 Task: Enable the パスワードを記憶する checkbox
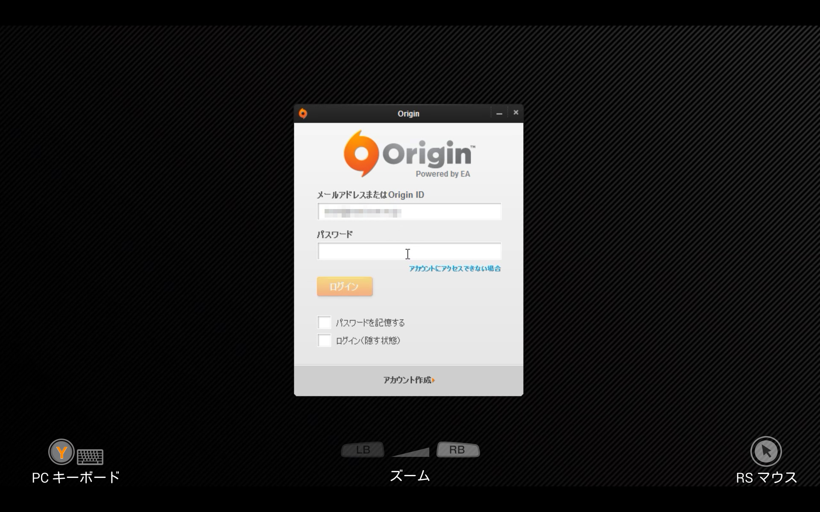click(324, 323)
